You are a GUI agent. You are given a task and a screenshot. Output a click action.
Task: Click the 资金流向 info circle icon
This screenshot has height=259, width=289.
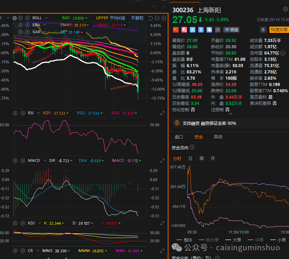[x=192, y=148]
